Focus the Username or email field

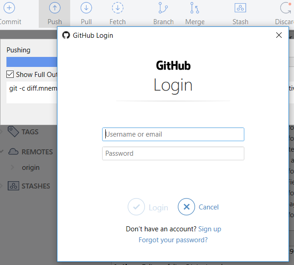(173, 134)
